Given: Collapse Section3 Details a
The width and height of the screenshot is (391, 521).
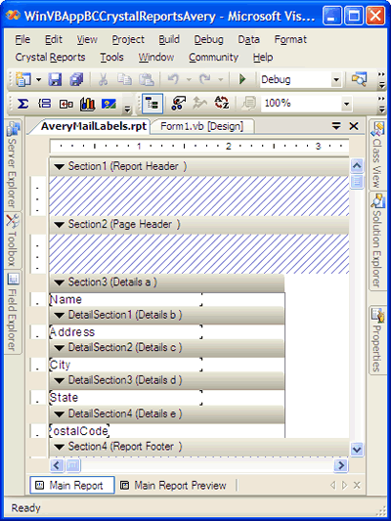Looking at the screenshot, I should point(60,283).
